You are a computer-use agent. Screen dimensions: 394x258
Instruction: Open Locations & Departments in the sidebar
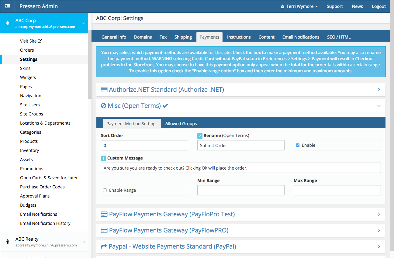click(45, 123)
